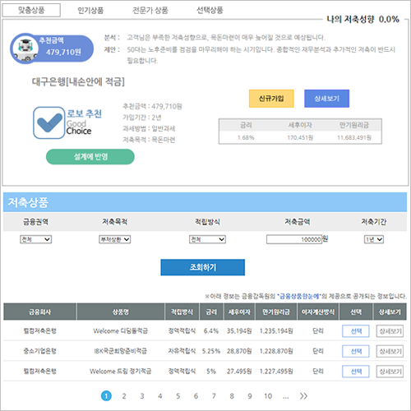The height and width of the screenshot is (411, 411).
Task: Go to page 8 of results
Action: (232, 396)
